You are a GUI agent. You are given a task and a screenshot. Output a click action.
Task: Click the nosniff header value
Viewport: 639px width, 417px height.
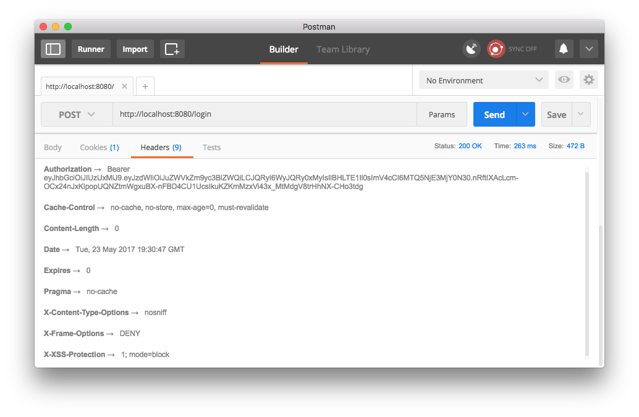[156, 313]
